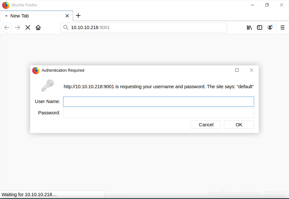The width and height of the screenshot is (289, 199).
Task: Select the New Tab tab
Action: click(x=37, y=16)
